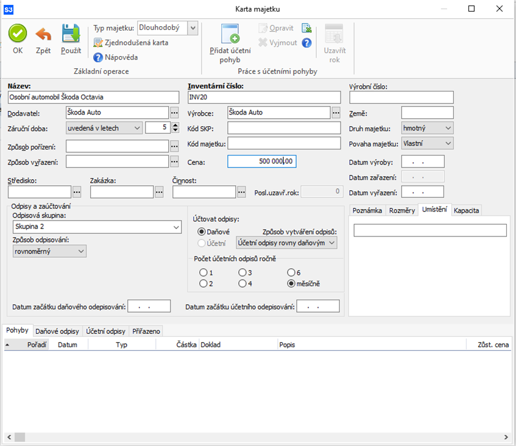The height and width of the screenshot is (446, 516).
Task: Click the green OK checkmark icon
Action: [18, 34]
